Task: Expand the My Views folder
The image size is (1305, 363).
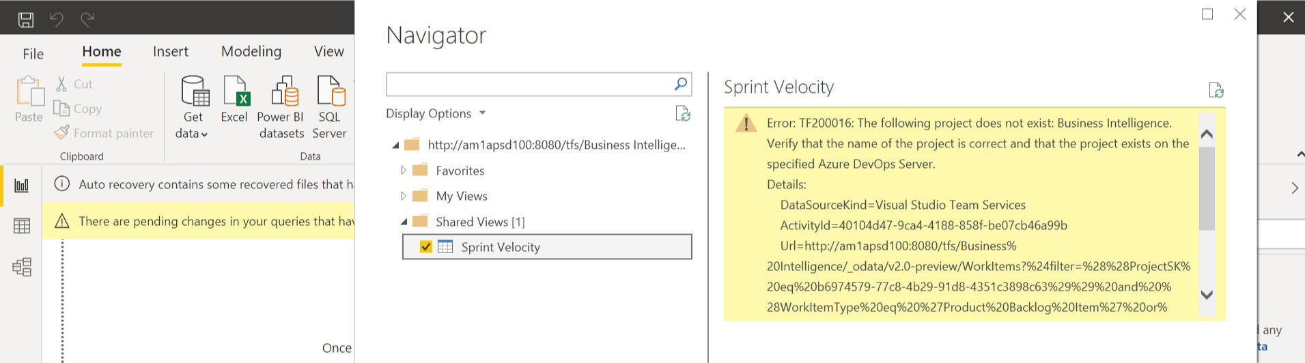Action: (403, 196)
